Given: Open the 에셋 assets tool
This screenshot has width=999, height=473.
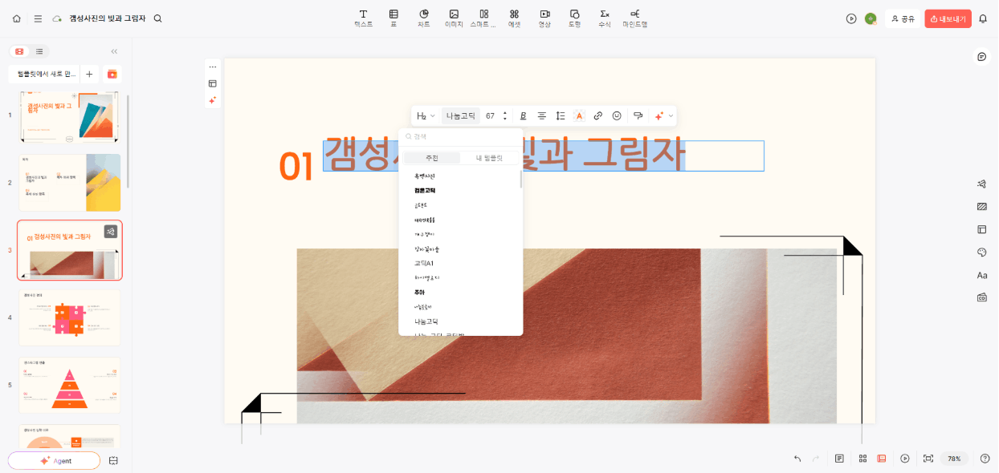Looking at the screenshot, I should tap(514, 18).
